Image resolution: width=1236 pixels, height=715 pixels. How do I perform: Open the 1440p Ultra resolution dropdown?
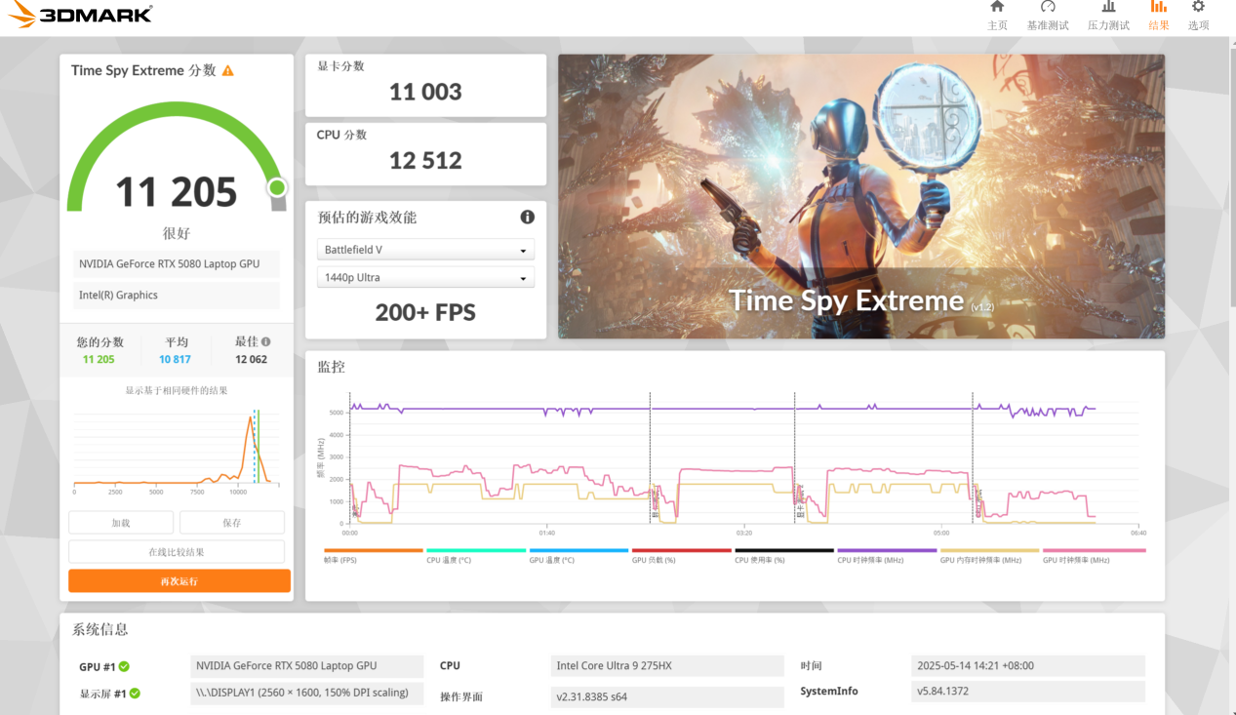click(x=425, y=278)
